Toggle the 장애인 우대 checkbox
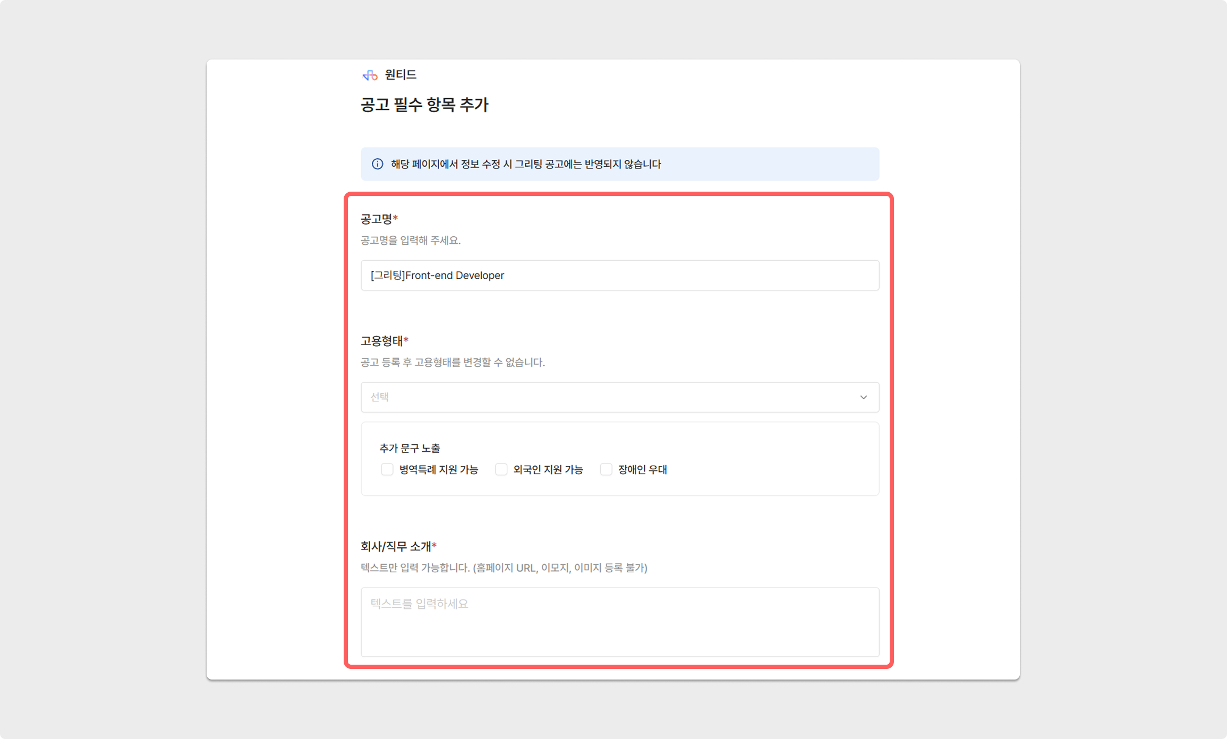The width and height of the screenshot is (1227, 739). 606,469
